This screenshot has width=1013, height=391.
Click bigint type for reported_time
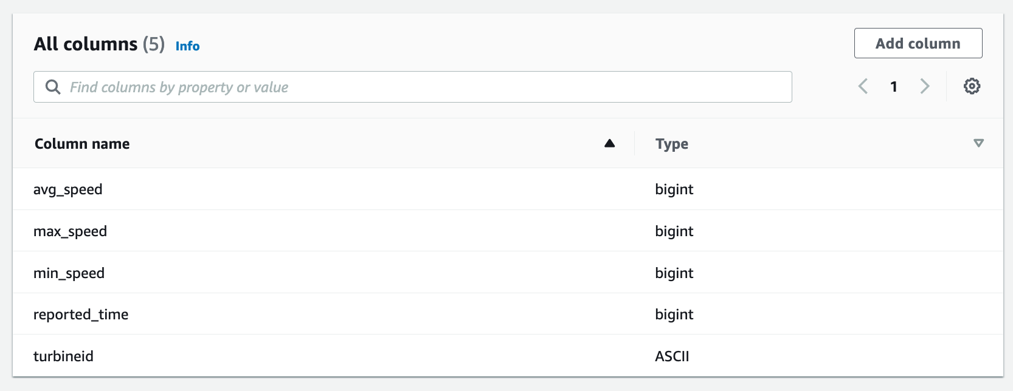(x=674, y=314)
